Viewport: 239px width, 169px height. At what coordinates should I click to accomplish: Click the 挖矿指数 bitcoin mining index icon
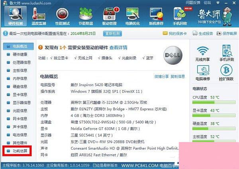pos(226,73)
